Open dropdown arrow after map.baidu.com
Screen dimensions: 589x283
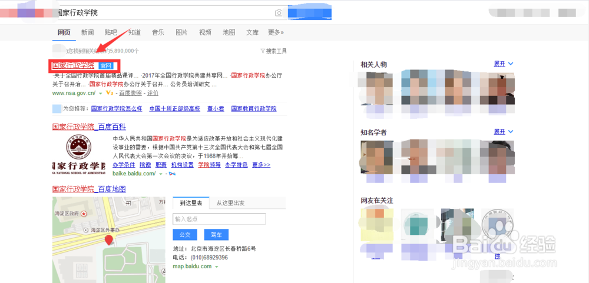tap(216, 267)
